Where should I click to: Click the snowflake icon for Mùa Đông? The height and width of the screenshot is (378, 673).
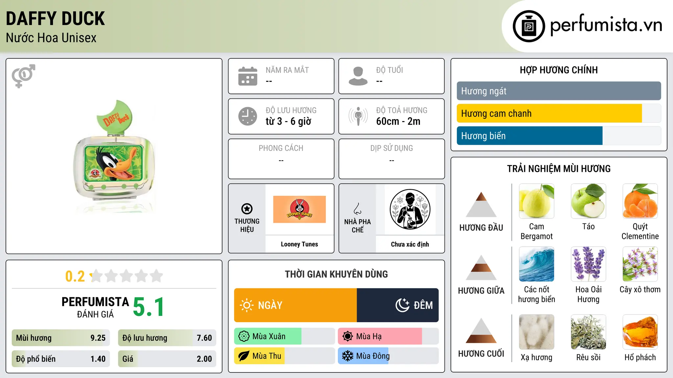348,356
